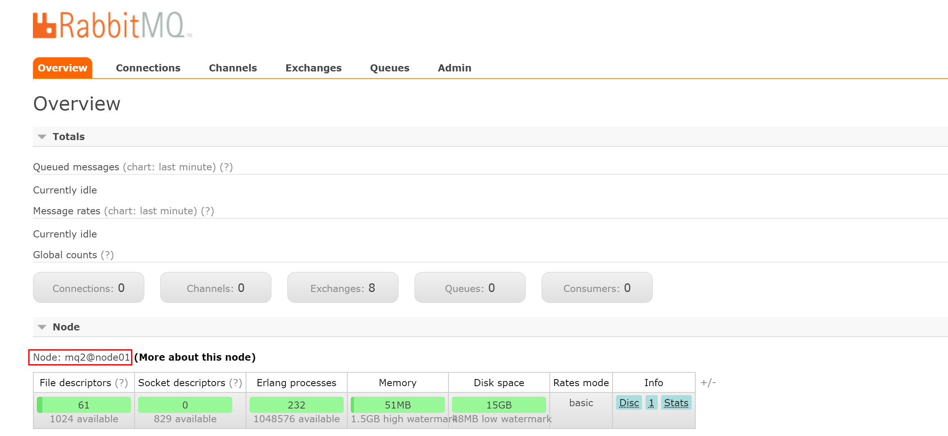Click the Erlang processes column header
The width and height of the screenshot is (948, 436).
point(297,383)
